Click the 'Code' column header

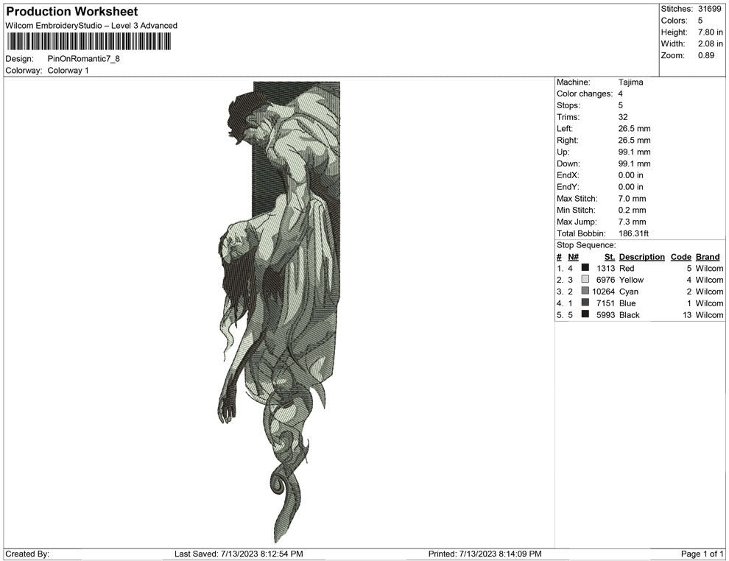pos(681,257)
